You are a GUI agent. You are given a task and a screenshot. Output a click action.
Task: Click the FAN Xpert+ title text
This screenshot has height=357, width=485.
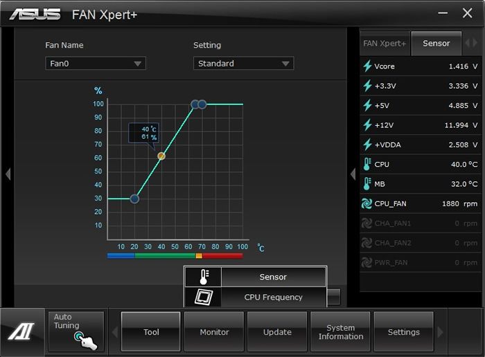(x=105, y=15)
